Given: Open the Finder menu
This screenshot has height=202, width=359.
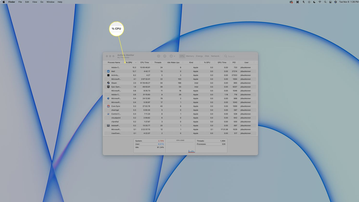Looking at the screenshot, I should [12, 2].
